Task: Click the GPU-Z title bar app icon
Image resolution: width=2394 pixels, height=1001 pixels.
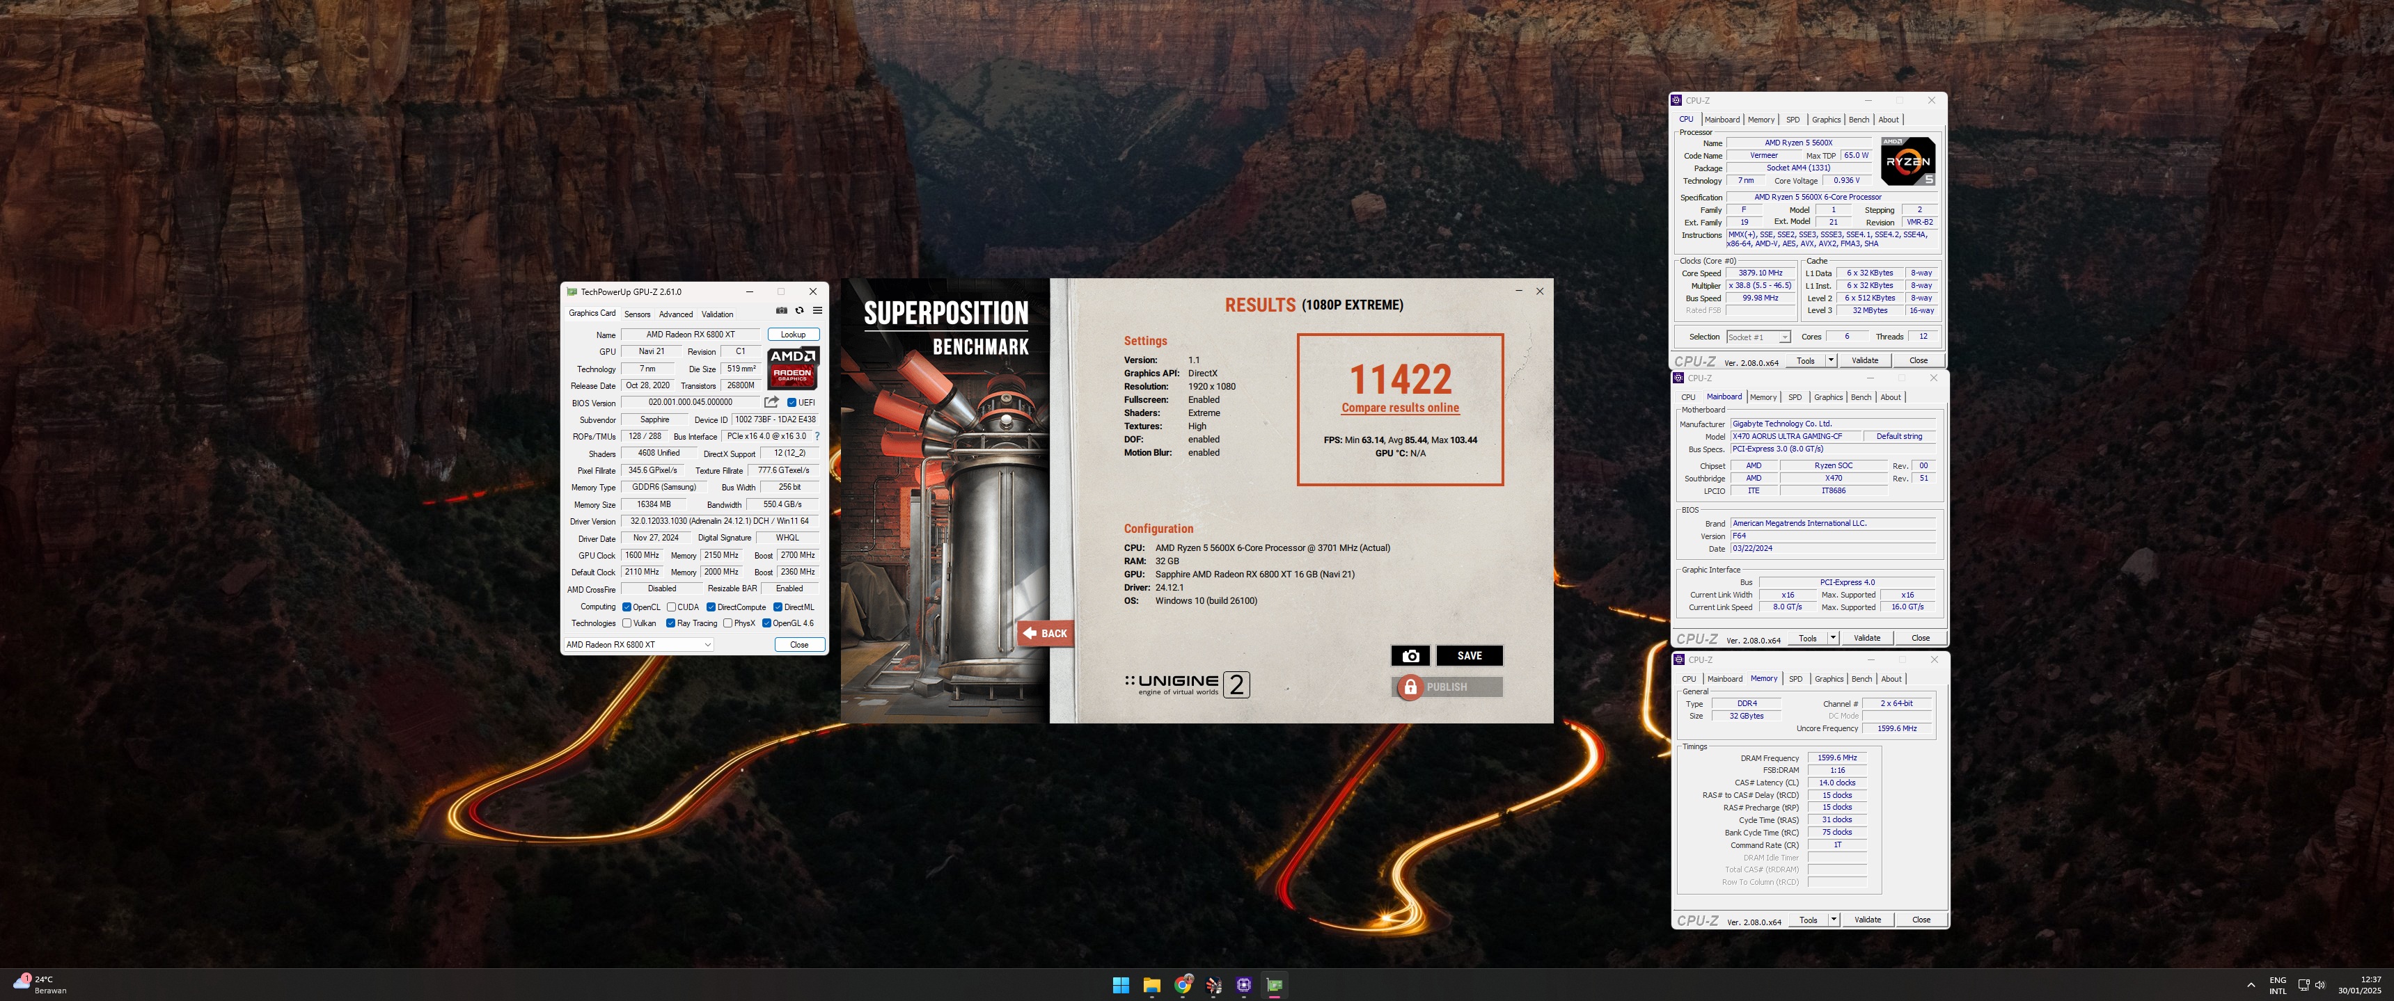Action: [572, 291]
